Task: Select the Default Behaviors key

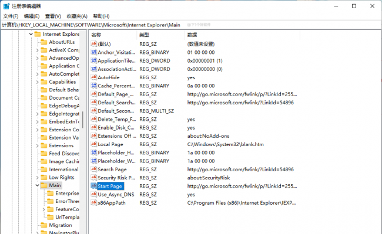Action: [x=64, y=90]
